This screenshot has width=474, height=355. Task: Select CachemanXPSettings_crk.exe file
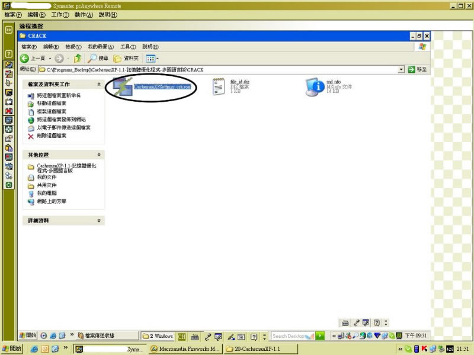pyautogui.click(x=152, y=87)
